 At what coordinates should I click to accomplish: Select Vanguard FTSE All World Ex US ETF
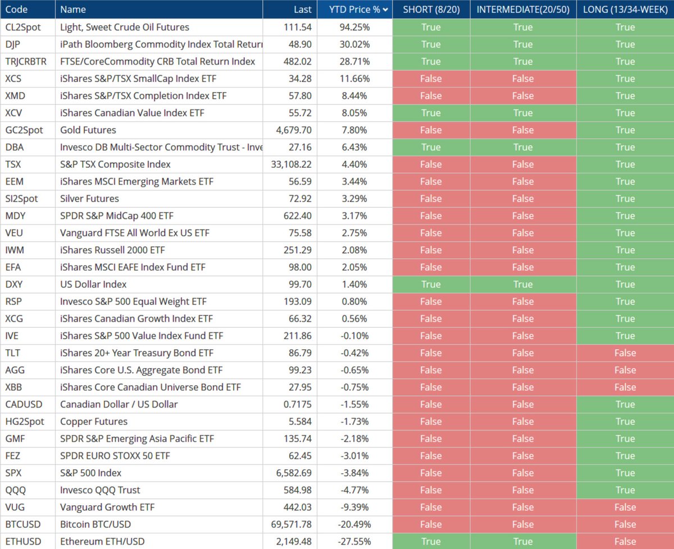[x=159, y=232]
